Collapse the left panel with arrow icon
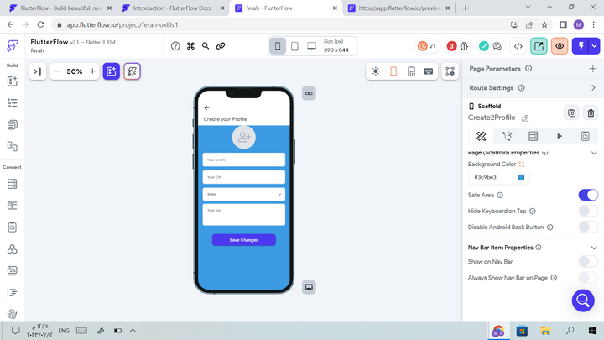Image resolution: width=604 pixels, height=340 pixels. 37,71
